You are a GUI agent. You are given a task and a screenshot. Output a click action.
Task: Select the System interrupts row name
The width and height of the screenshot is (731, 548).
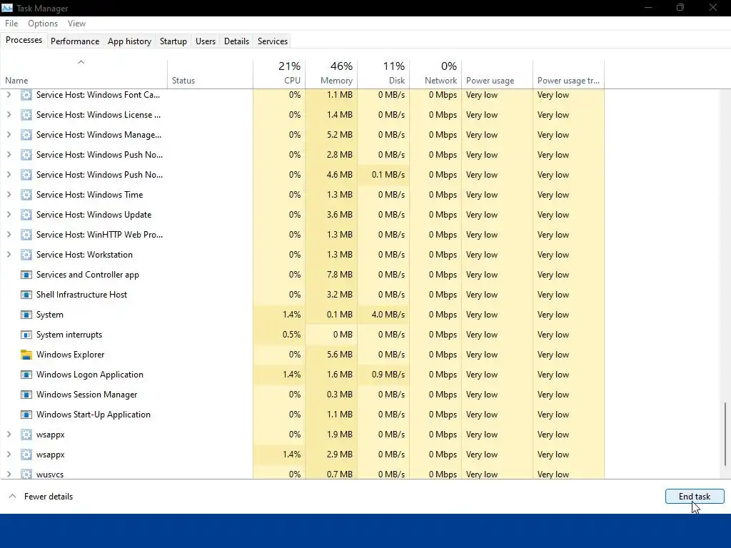[69, 335]
